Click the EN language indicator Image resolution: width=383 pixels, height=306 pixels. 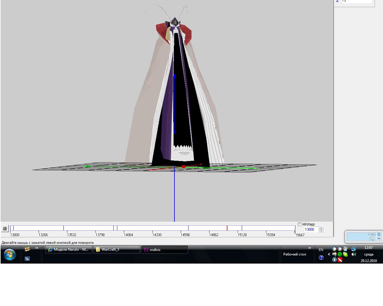point(321,250)
